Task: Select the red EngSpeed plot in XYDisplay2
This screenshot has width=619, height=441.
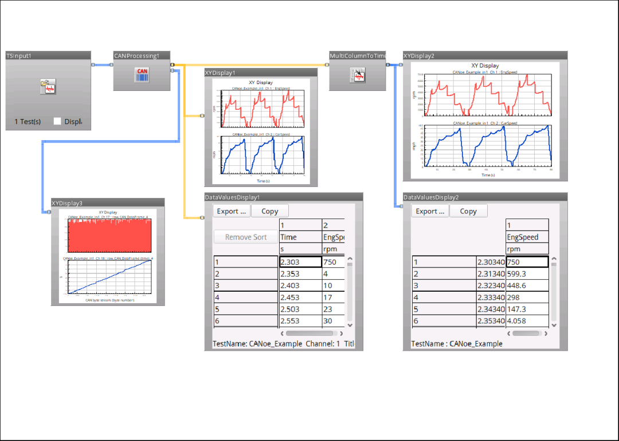Action: coord(487,94)
